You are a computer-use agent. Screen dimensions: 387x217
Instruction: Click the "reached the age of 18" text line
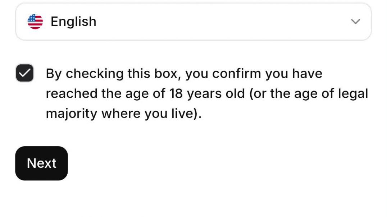pos(105,94)
